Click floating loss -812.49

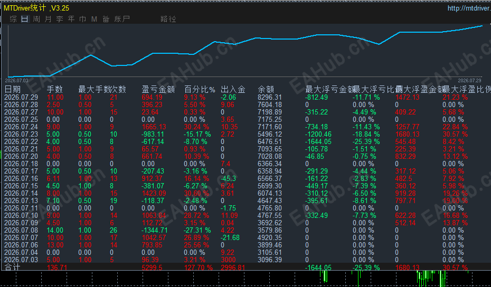coord(317,97)
